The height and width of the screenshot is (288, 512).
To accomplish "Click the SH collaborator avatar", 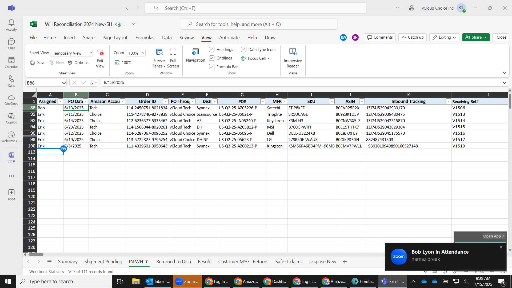I will click(x=355, y=37).
